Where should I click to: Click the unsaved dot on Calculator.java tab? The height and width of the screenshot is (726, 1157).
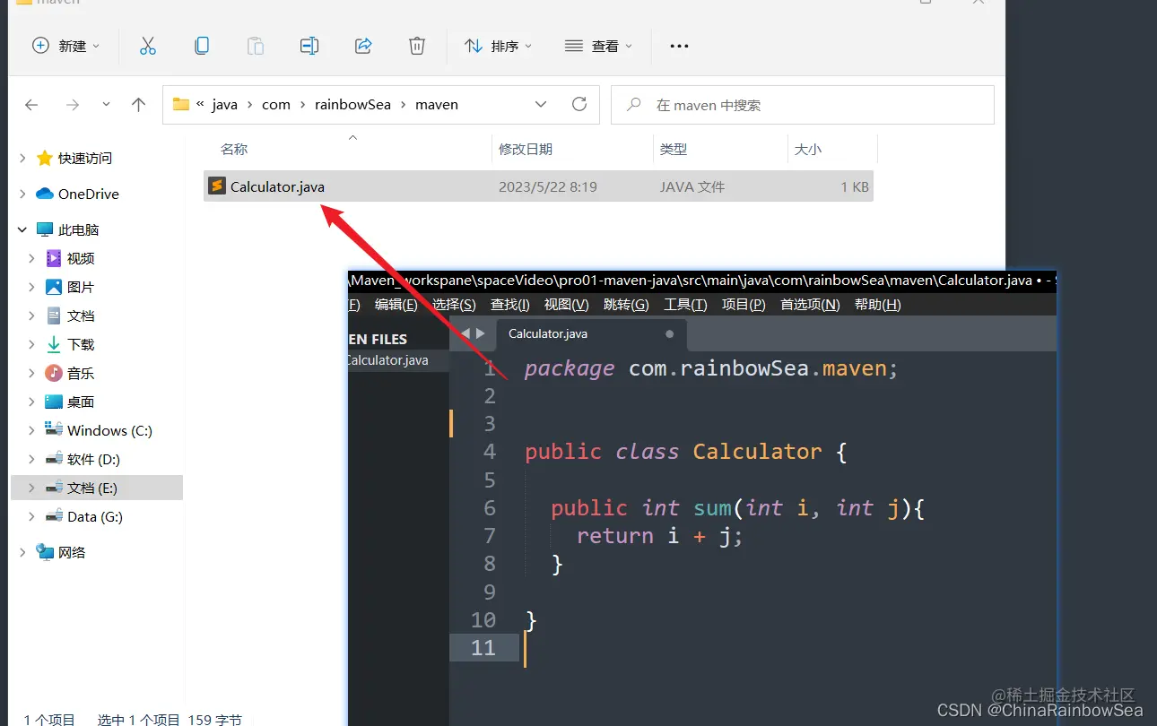click(669, 333)
